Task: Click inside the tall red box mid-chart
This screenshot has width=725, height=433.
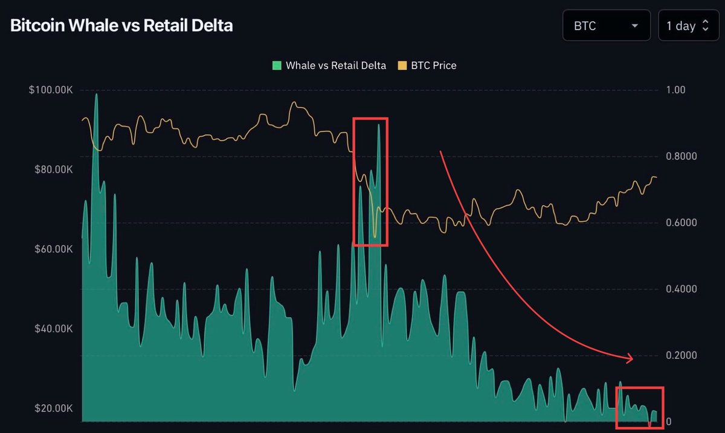Action: [x=370, y=182]
